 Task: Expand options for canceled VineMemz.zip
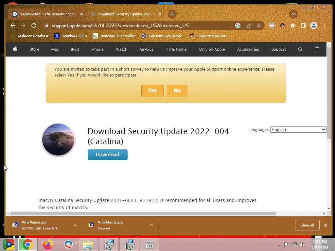coord(151,225)
